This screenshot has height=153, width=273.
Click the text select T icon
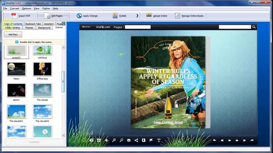click(x=159, y=140)
